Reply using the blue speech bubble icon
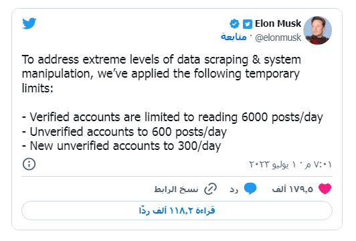This screenshot has width=356, height=241. click(250, 188)
